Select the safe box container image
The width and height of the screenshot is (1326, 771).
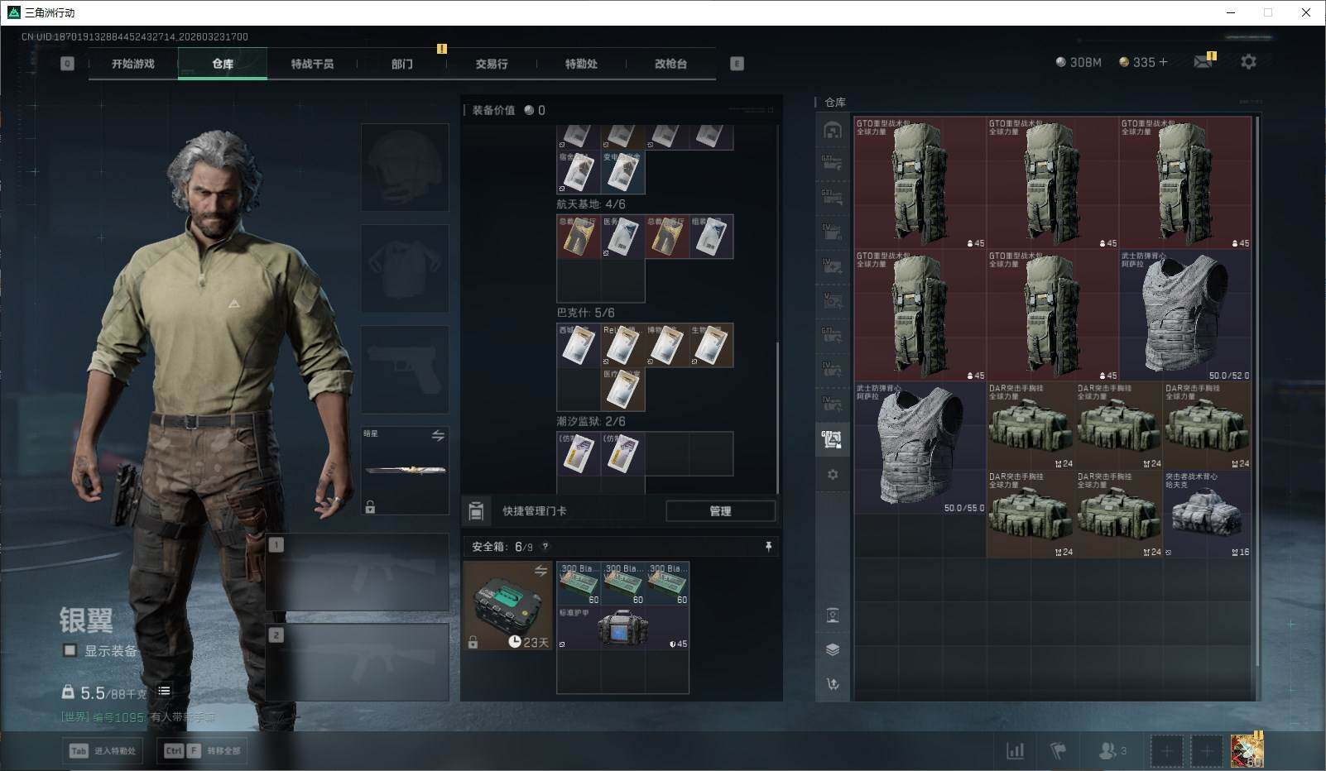pos(507,605)
